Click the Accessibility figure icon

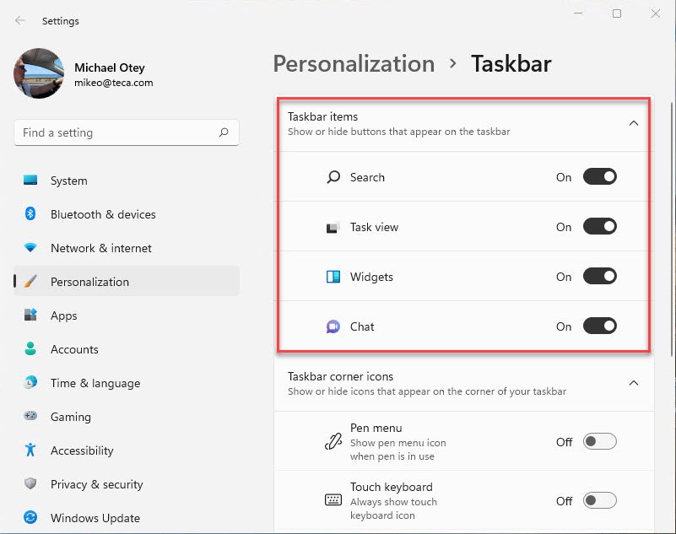point(30,450)
